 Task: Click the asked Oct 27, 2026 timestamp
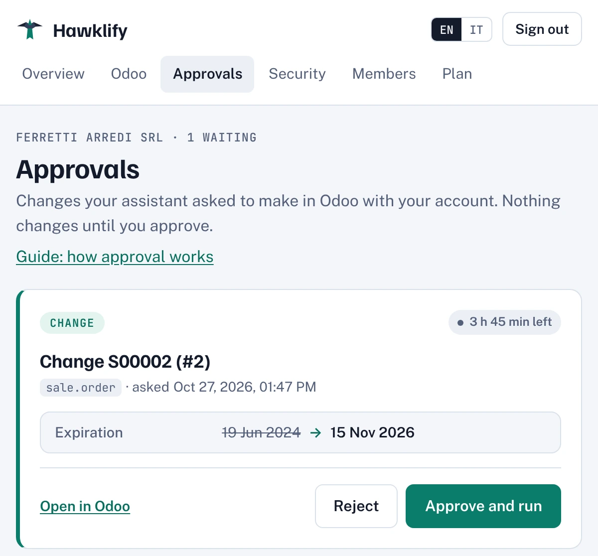(224, 387)
